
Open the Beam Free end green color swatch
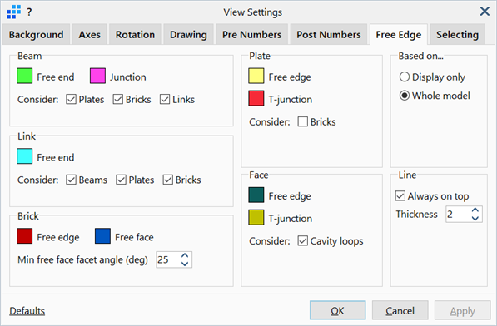pyautogui.click(x=24, y=76)
